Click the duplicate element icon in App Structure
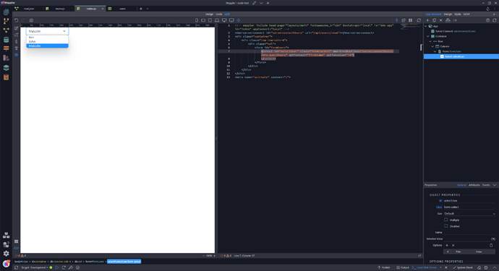This screenshot has width=499, height=271. [x=434, y=20]
